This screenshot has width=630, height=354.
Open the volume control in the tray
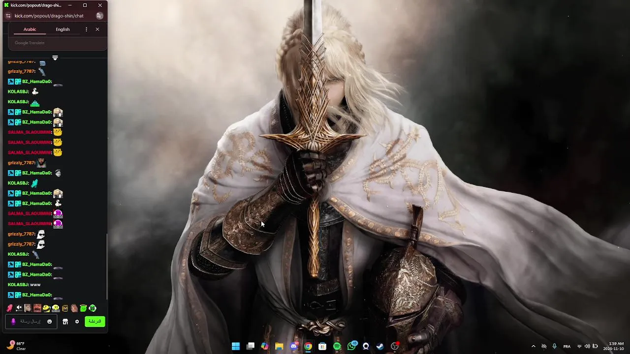[587, 346]
